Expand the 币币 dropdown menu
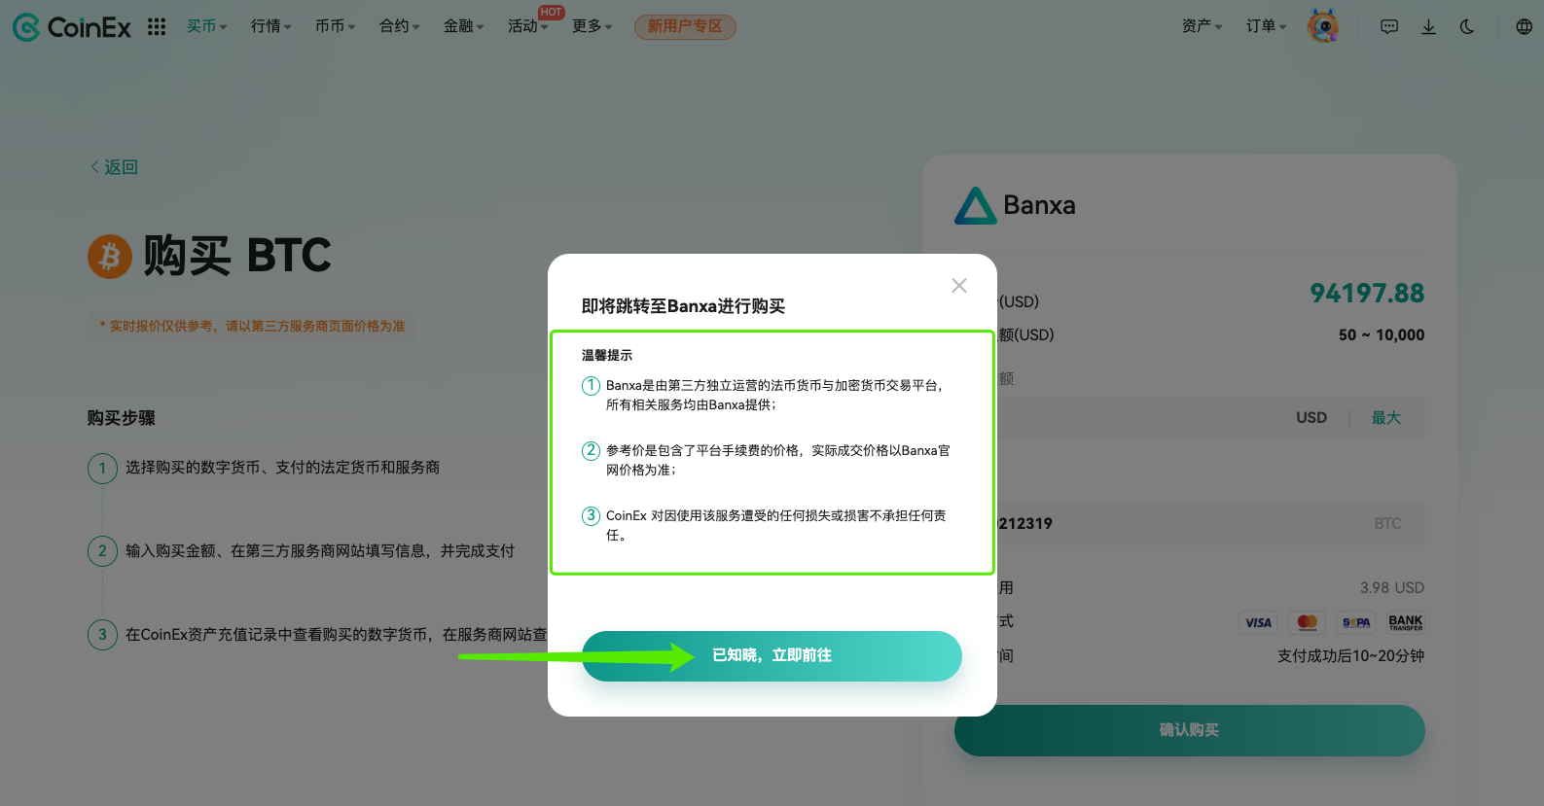This screenshot has width=1544, height=806. 336,26
